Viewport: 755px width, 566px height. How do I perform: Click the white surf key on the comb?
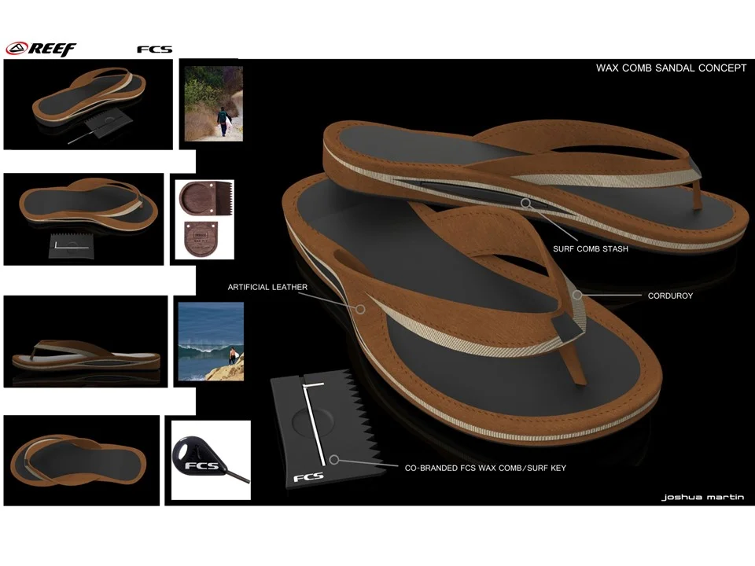click(314, 423)
